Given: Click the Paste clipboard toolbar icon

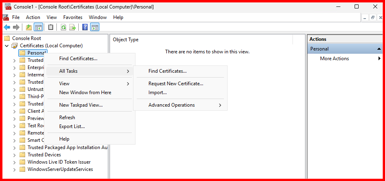Looking at the screenshot, I should tap(51, 27).
